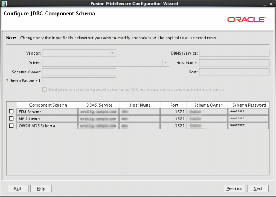This screenshot has width=276, height=197.
Task: Click the Component Schema column header
Action: (x=48, y=105)
